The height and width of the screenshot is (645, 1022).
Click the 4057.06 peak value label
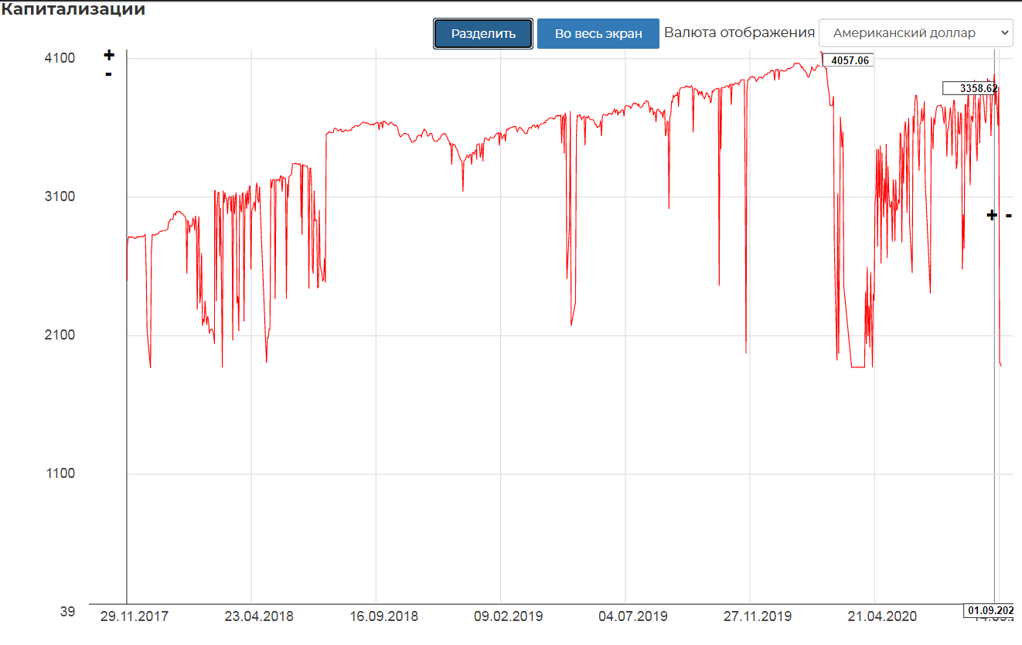(848, 60)
